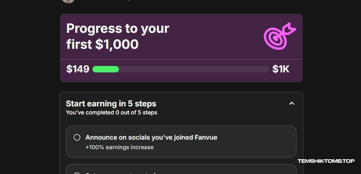Screen dimensions: 361x174
Task: Open the partially visible second step card
Action: point(181,170)
